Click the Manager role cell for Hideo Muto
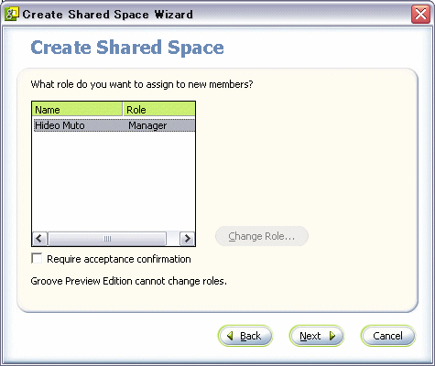The image size is (435, 366). 147,125
